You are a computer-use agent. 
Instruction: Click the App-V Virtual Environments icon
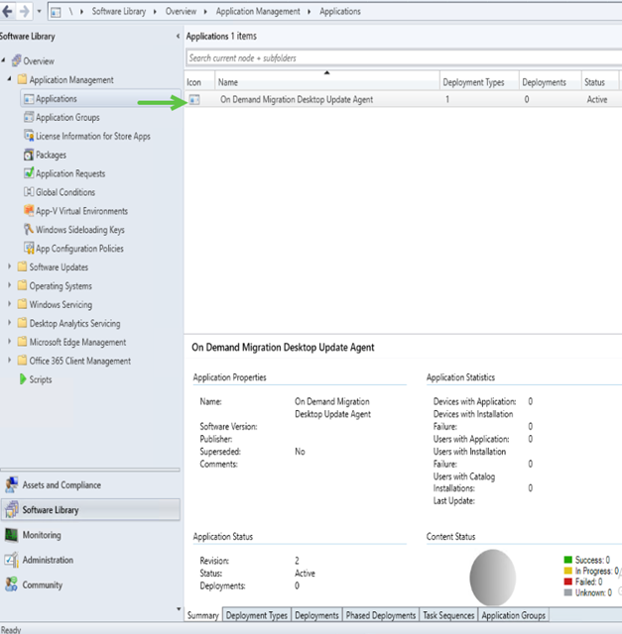(x=29, y=211)
